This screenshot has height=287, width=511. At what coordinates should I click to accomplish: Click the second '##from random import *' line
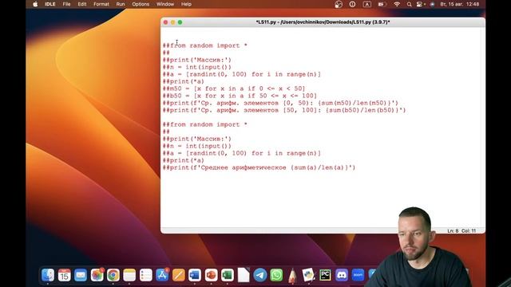point(205,124)
